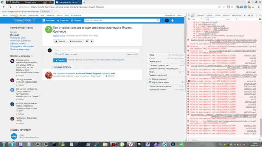262x147 pixels.
Task: Click the ПОХОЖИЕ ВОПРОСЫ tab heading
Action: coord(63,67)
